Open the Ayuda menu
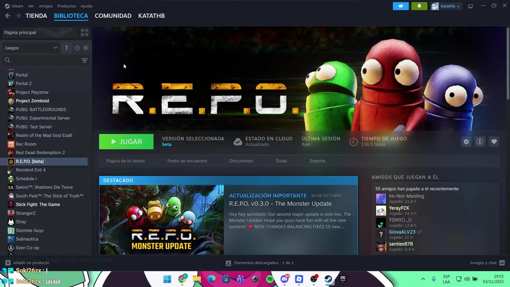 click(x=86, y=6)
